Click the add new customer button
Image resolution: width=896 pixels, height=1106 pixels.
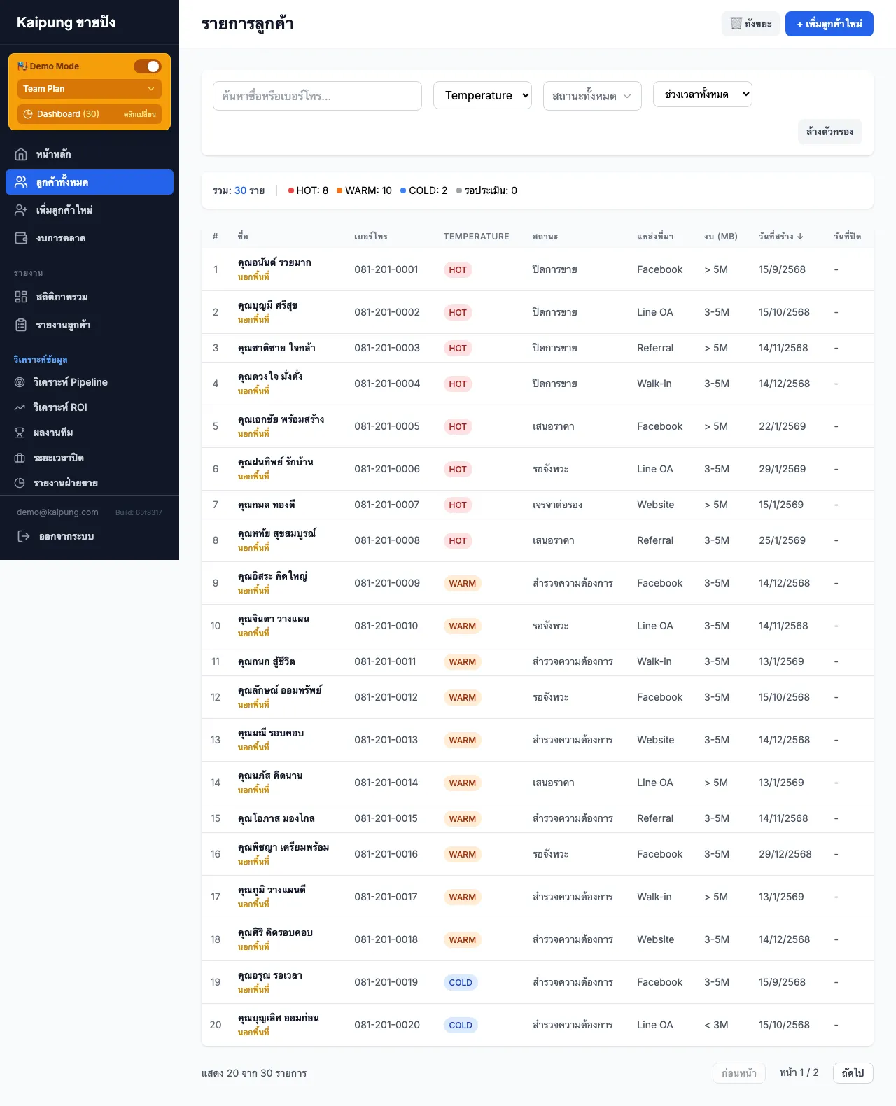(x=829, y=24)
